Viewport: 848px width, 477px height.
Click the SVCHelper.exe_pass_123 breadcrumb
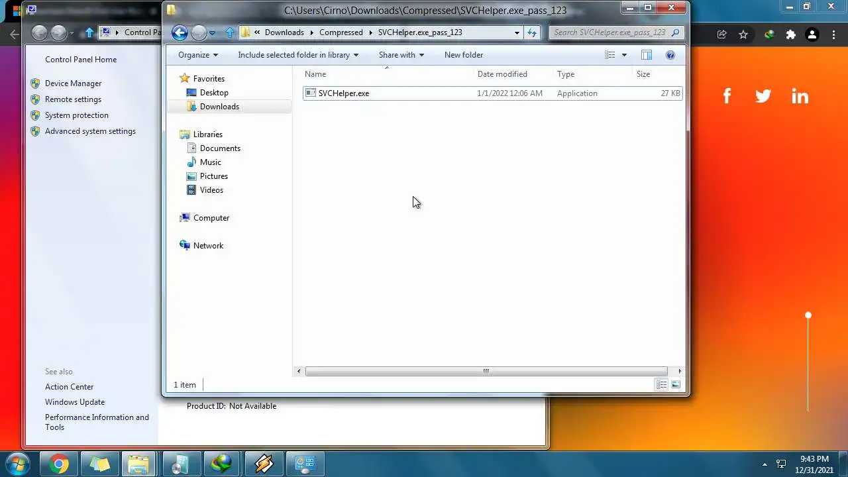coord(420,32)
